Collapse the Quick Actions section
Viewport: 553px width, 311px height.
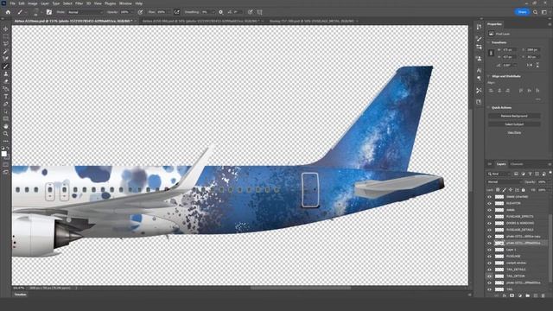tap(489, 107)
